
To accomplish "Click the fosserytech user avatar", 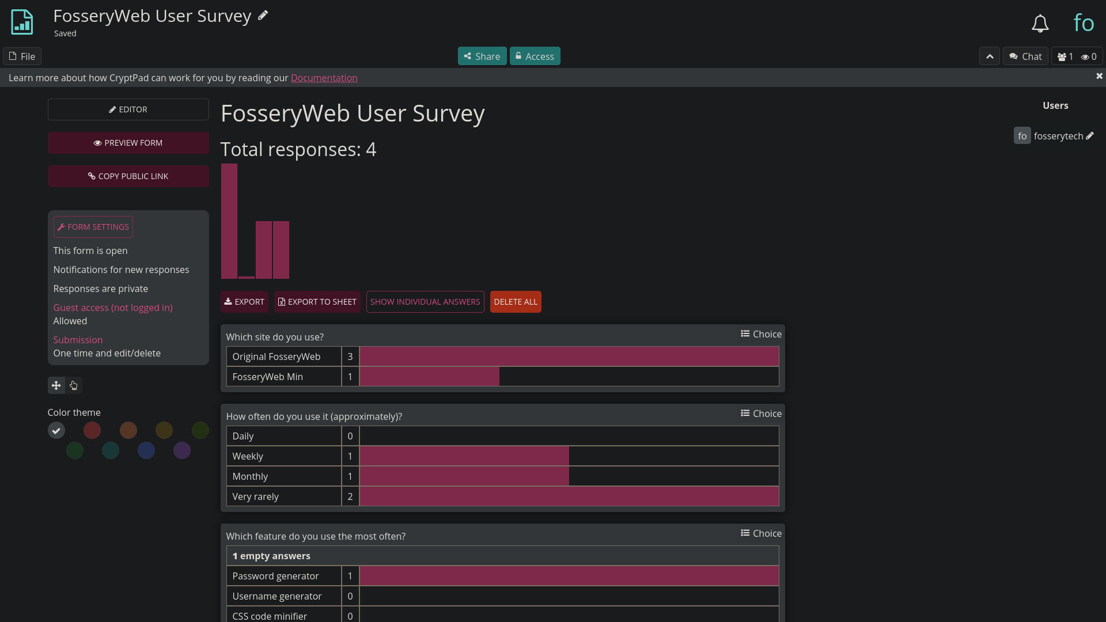I will (1022, 136).
